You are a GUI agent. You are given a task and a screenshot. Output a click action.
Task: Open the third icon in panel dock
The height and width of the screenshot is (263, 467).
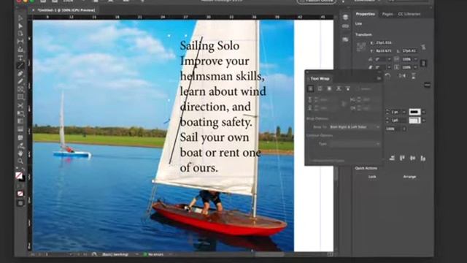pyautogui.click(x=345, y=39)
